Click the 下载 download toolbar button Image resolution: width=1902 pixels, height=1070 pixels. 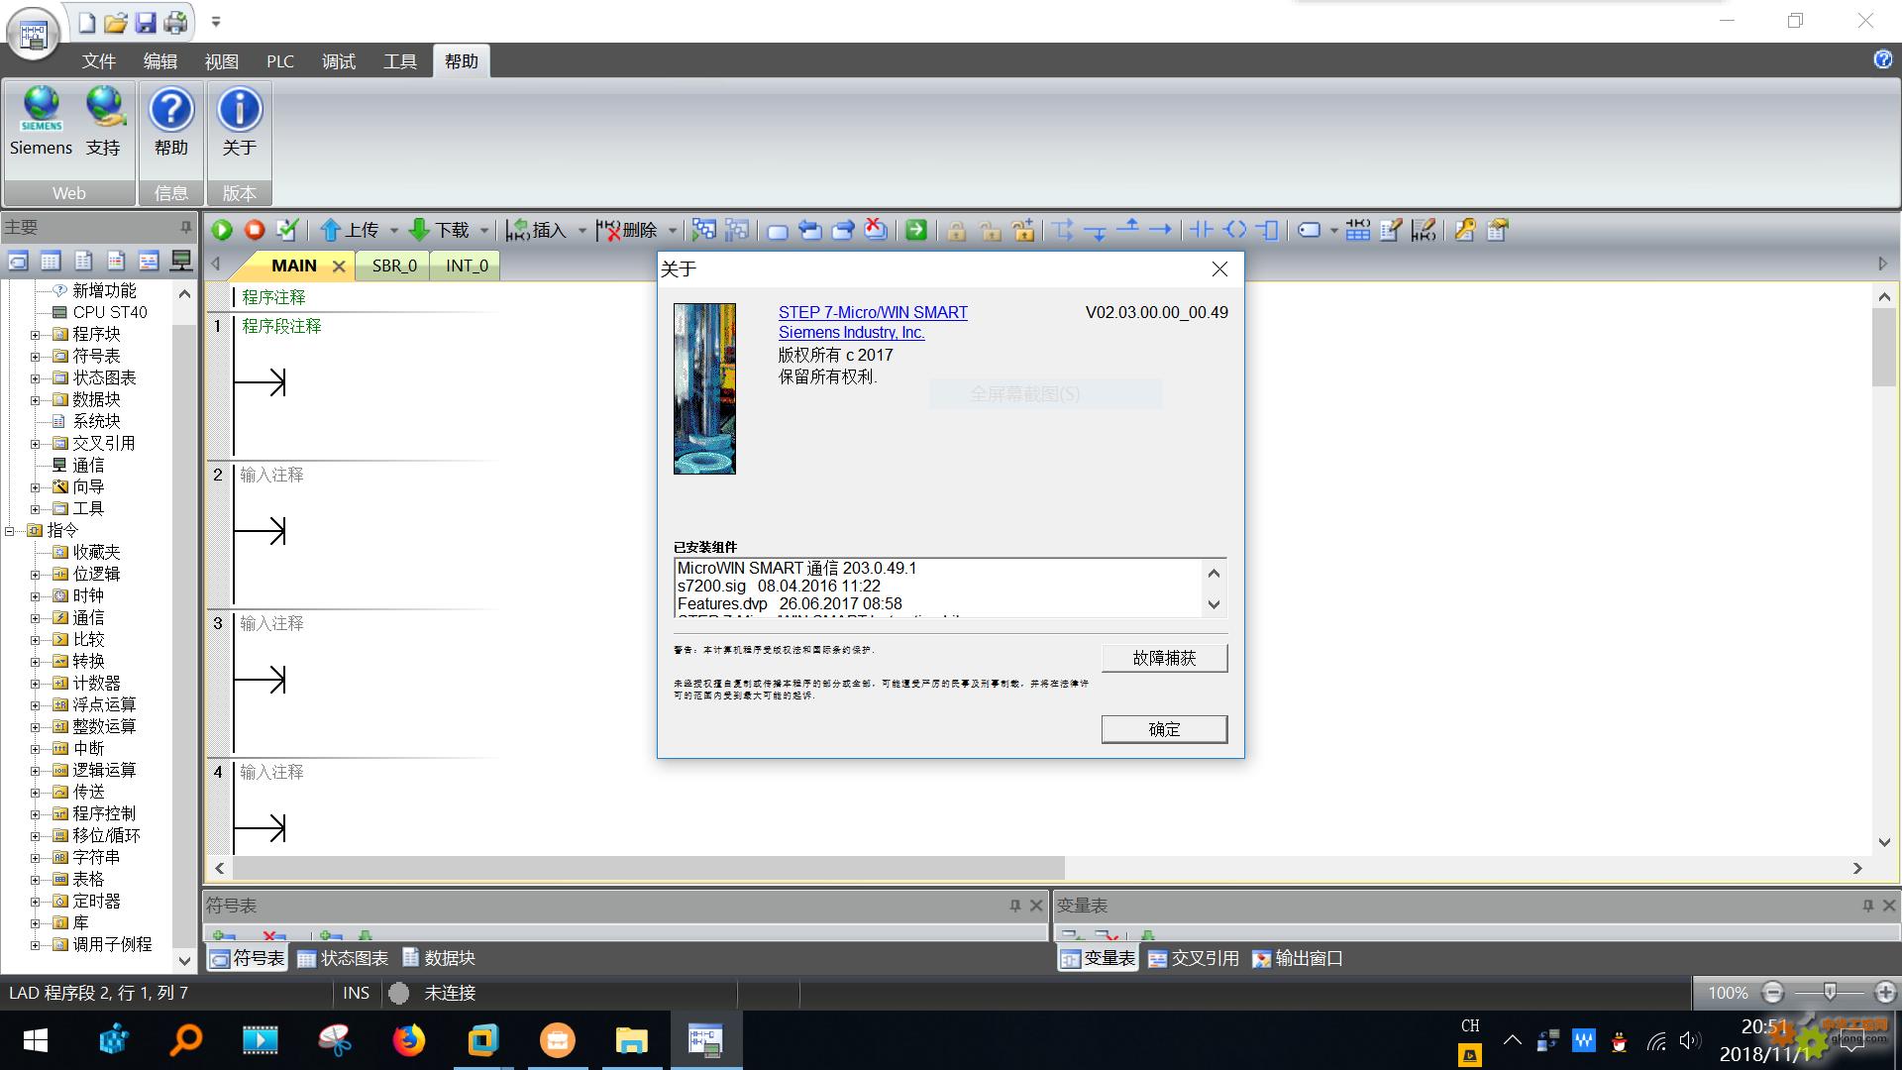click(x=440, y=230)
